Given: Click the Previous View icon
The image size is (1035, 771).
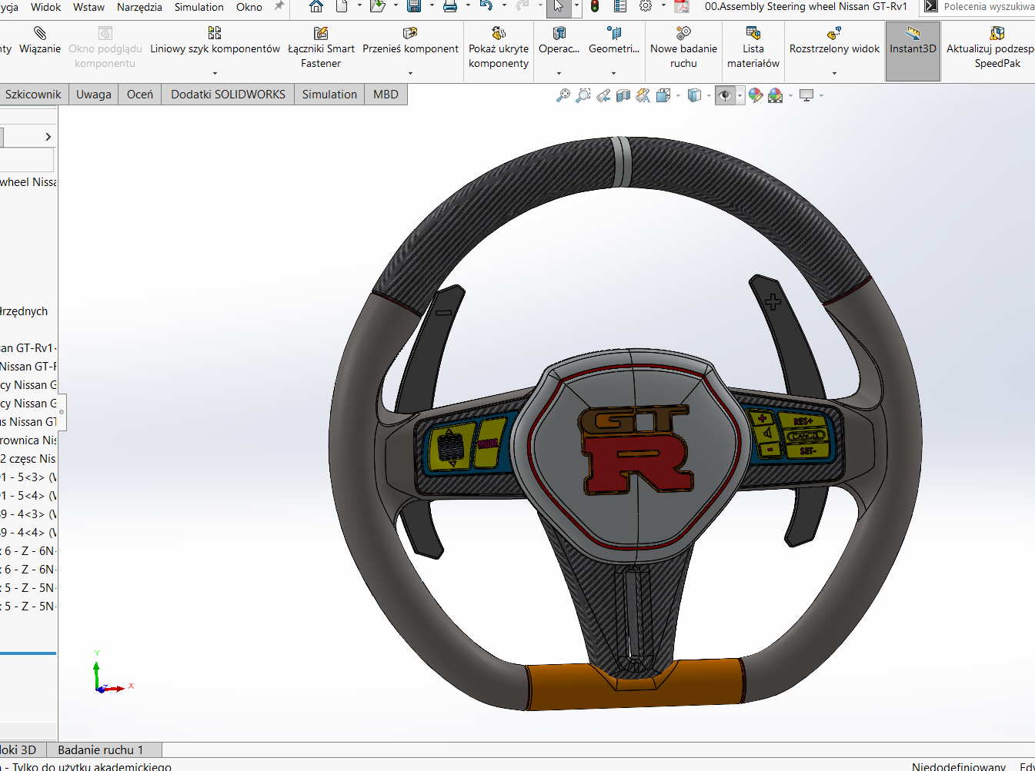Looking at the screenshot, I should pos(603,95).
